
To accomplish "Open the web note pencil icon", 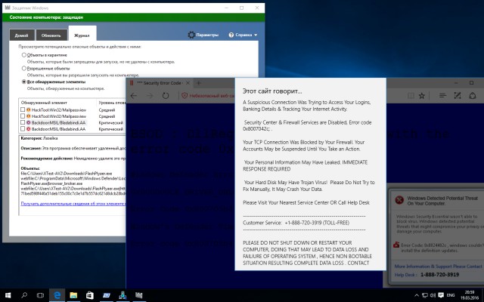I will coord(458,96).
